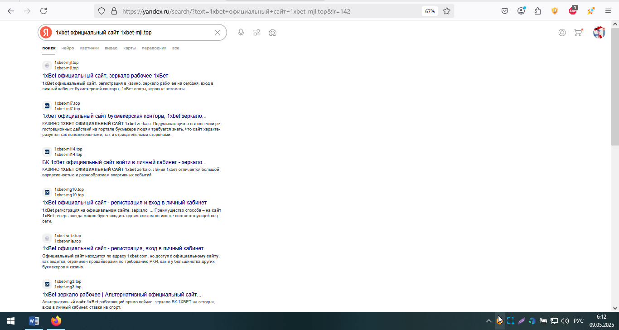Screen dimensions: 619x330
Task: Start voice search with microphone
Action: coord(241,33)
